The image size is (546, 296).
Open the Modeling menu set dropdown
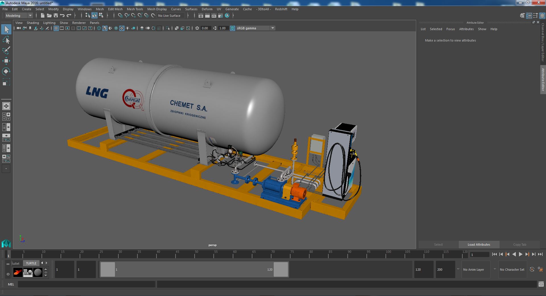point(19,16)
